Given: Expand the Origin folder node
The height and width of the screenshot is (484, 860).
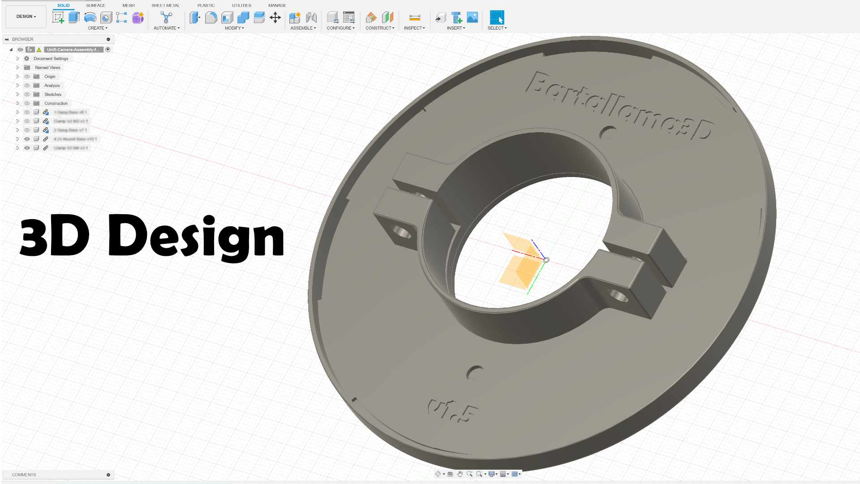Looking at the screenshot, I should tap(17, 77).
